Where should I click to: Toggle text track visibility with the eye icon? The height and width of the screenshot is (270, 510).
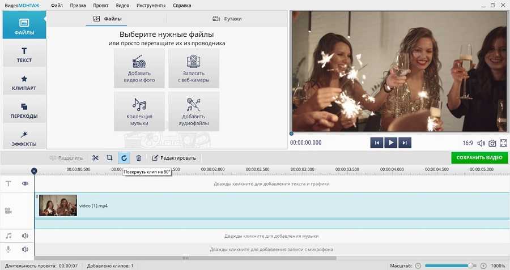point(25,183)
